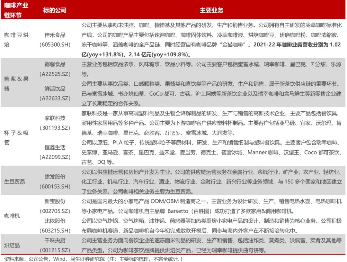Select company name 鲜活饮品
Screen dimensions: 347x262
point(55,89)
